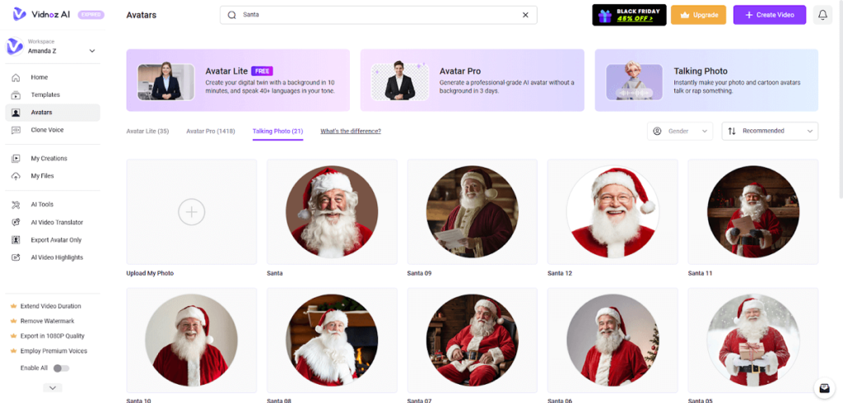Select the Santa 05 avatar thumbnail
The height and width of the screenshot is (403, 843).
(x=752, y=340)
